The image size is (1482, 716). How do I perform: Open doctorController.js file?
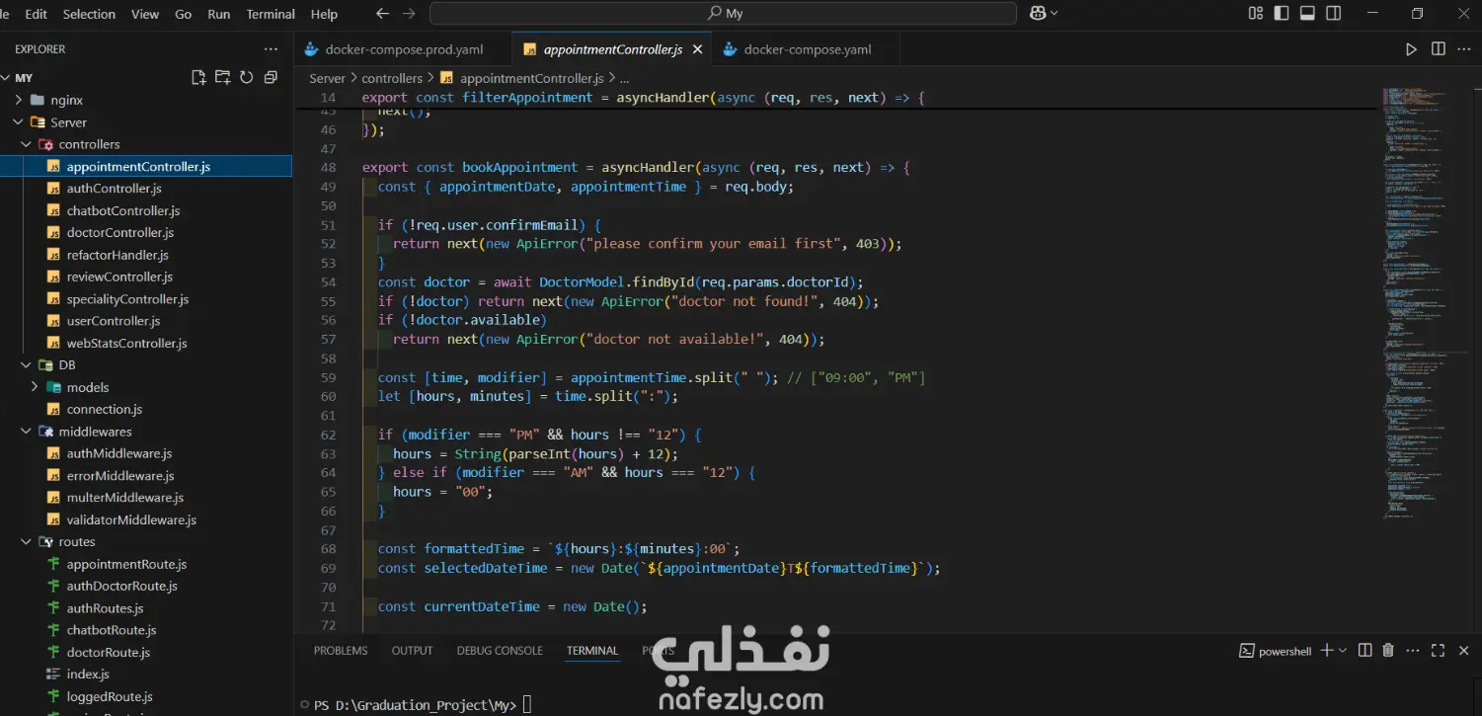[x=119, y=233]
